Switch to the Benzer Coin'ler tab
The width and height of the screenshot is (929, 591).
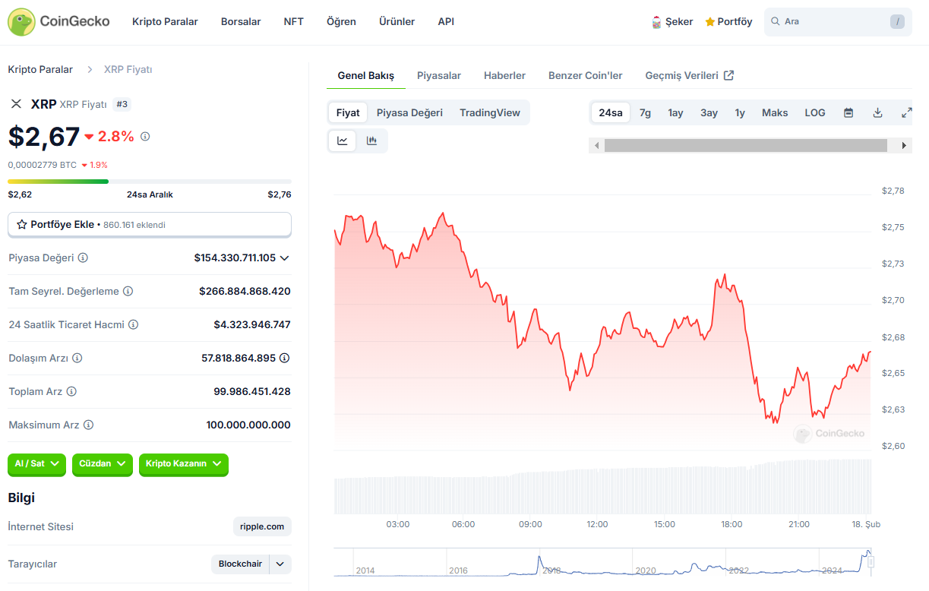(585, 76)
